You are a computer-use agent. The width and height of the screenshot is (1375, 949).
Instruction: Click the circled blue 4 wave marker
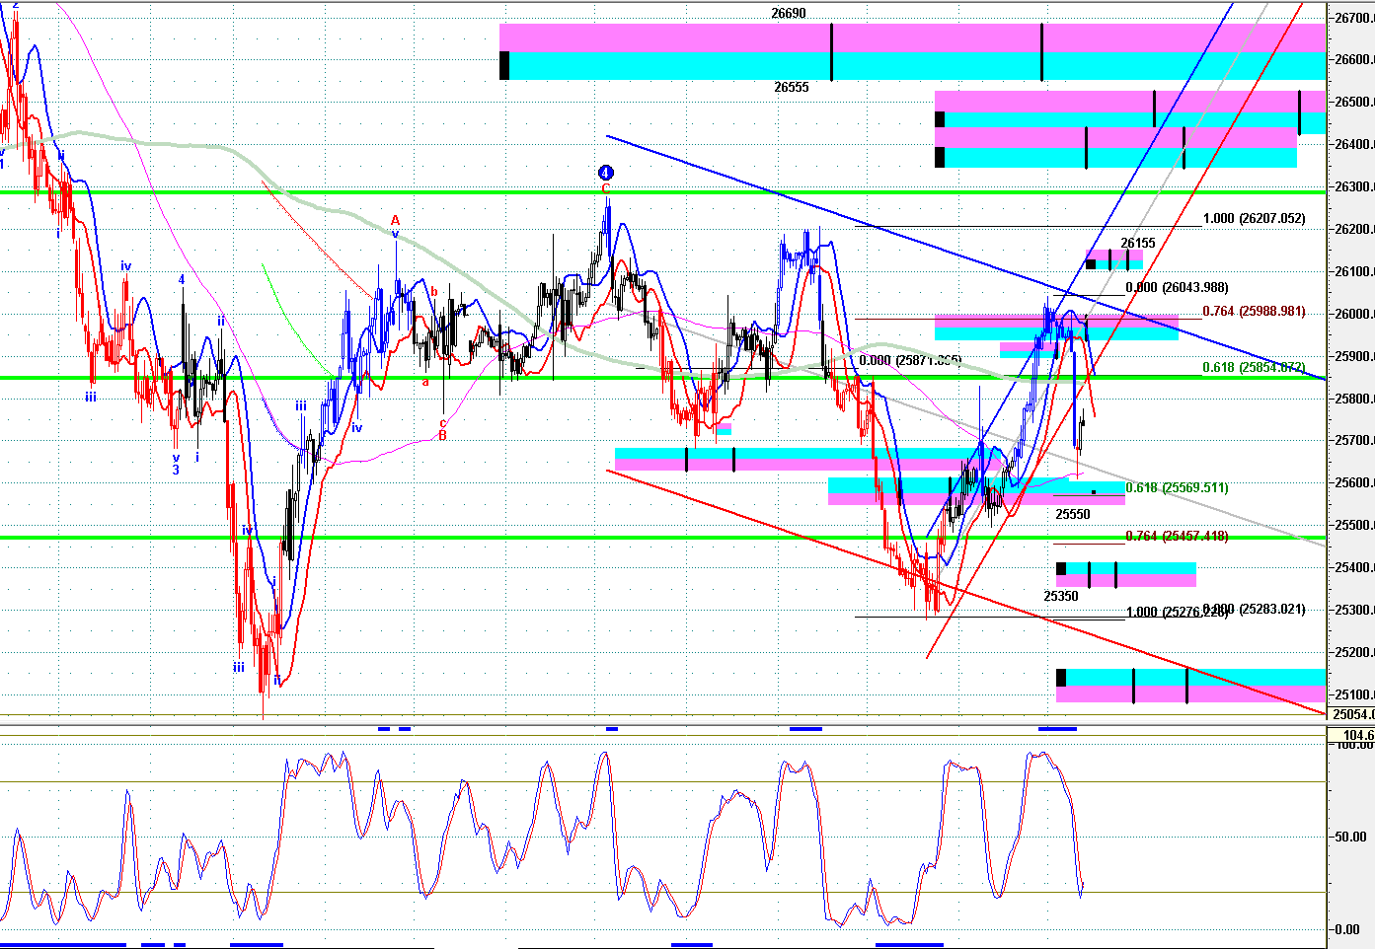[606, 172]
